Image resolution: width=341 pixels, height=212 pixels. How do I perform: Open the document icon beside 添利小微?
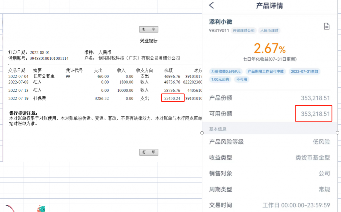[327, 26]
